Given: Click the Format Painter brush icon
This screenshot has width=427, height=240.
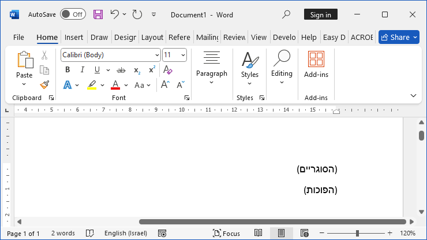Looking at the screenshot, I should [44, 85].
